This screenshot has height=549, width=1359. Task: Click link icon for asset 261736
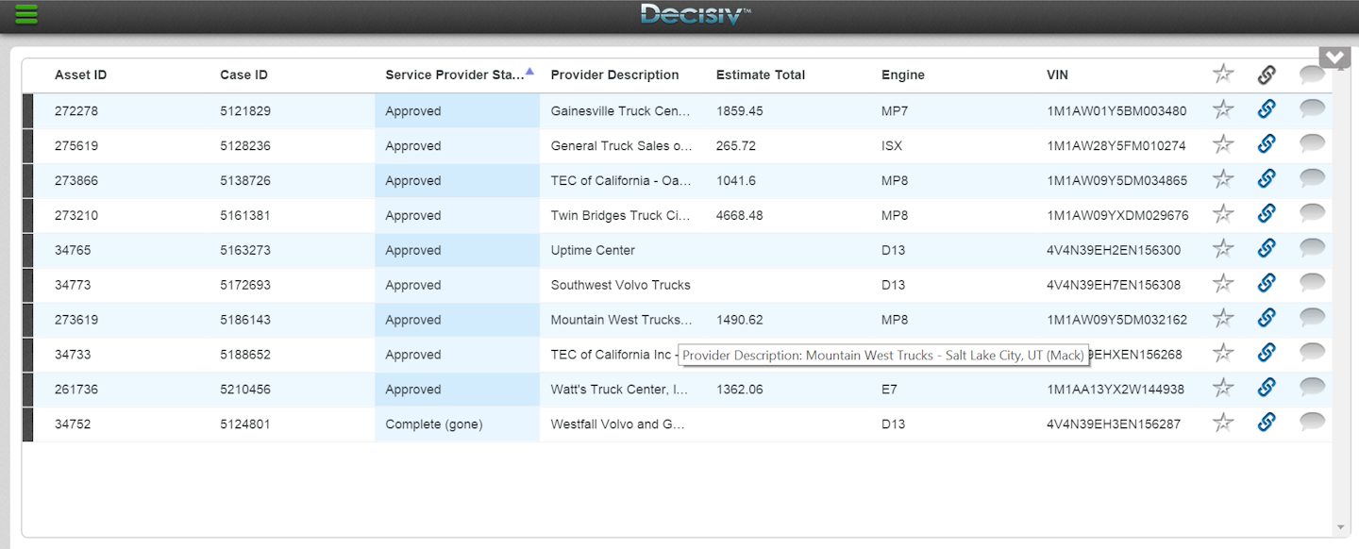(x=1267, y=388)
